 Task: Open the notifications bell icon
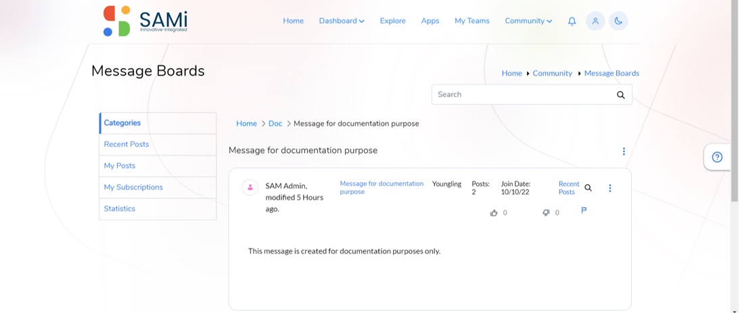click(572, 21)
